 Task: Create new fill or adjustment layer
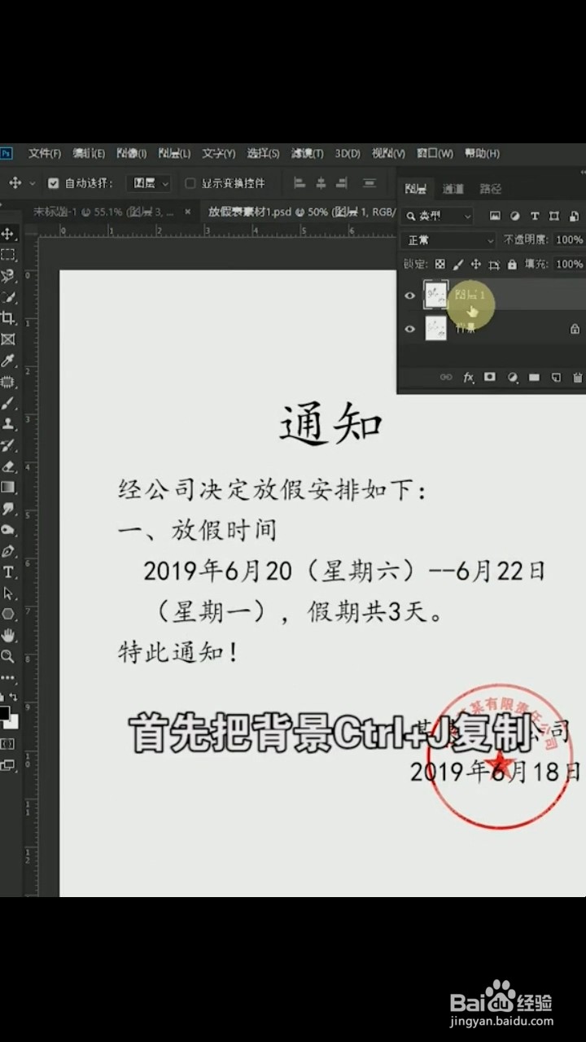(x=513, y=378)
